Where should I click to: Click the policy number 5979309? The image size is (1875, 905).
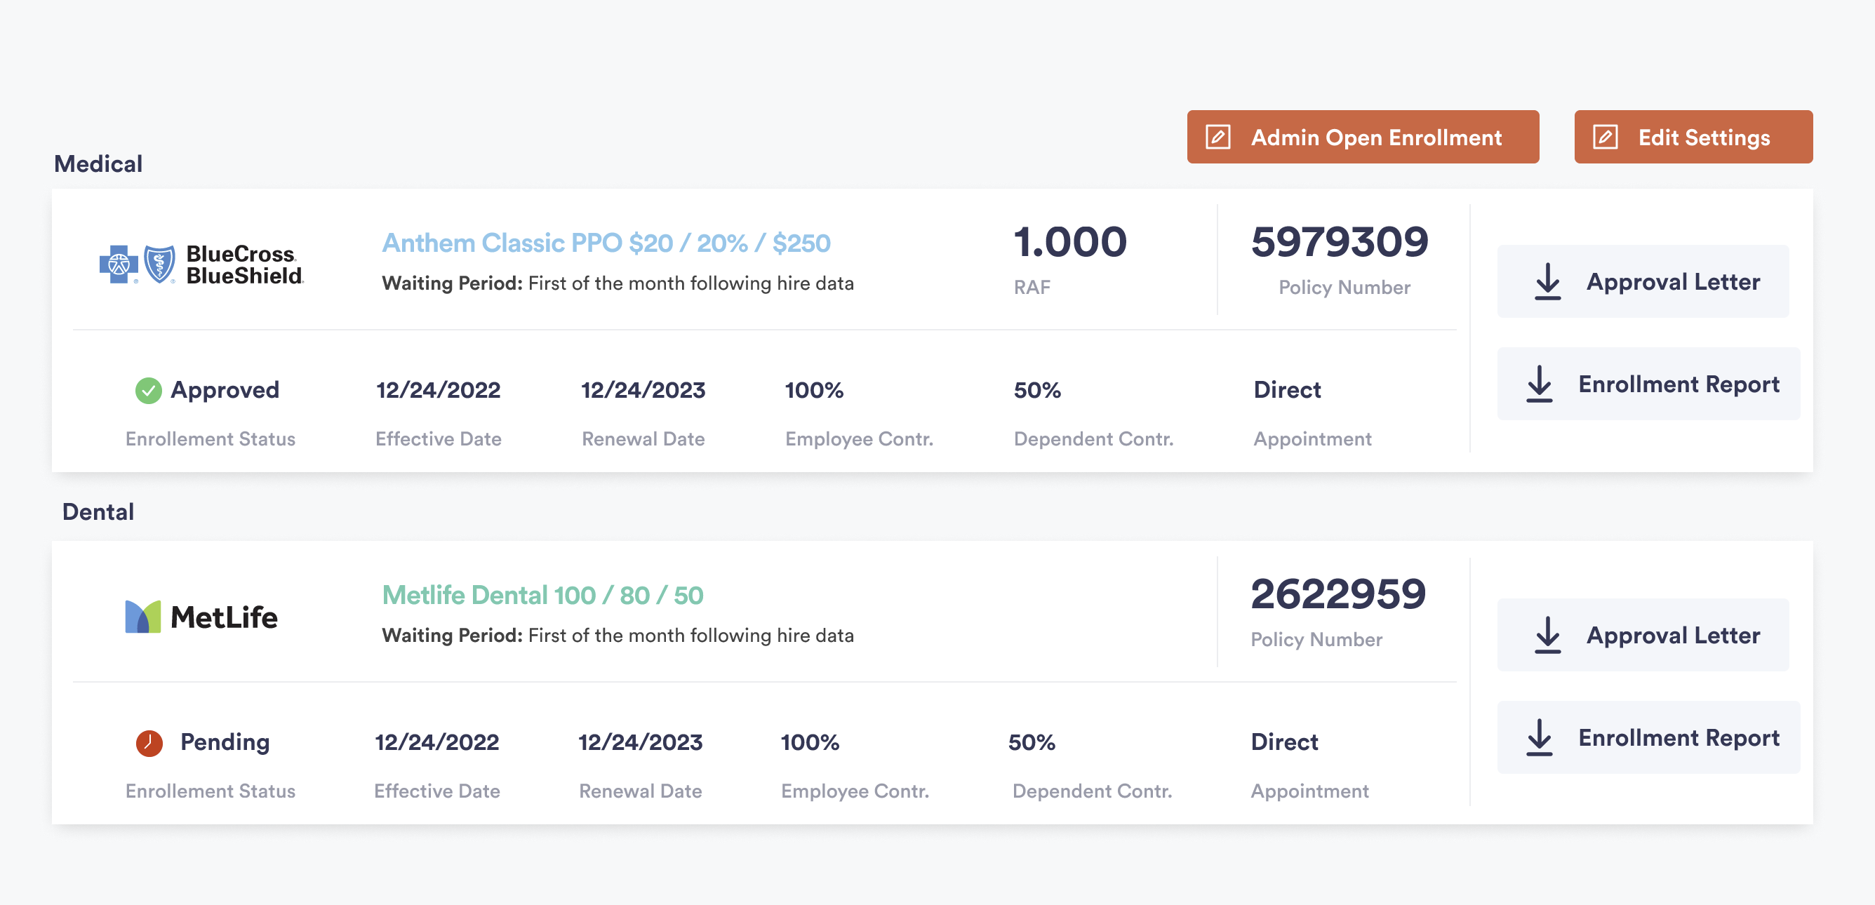point(1342,243)
